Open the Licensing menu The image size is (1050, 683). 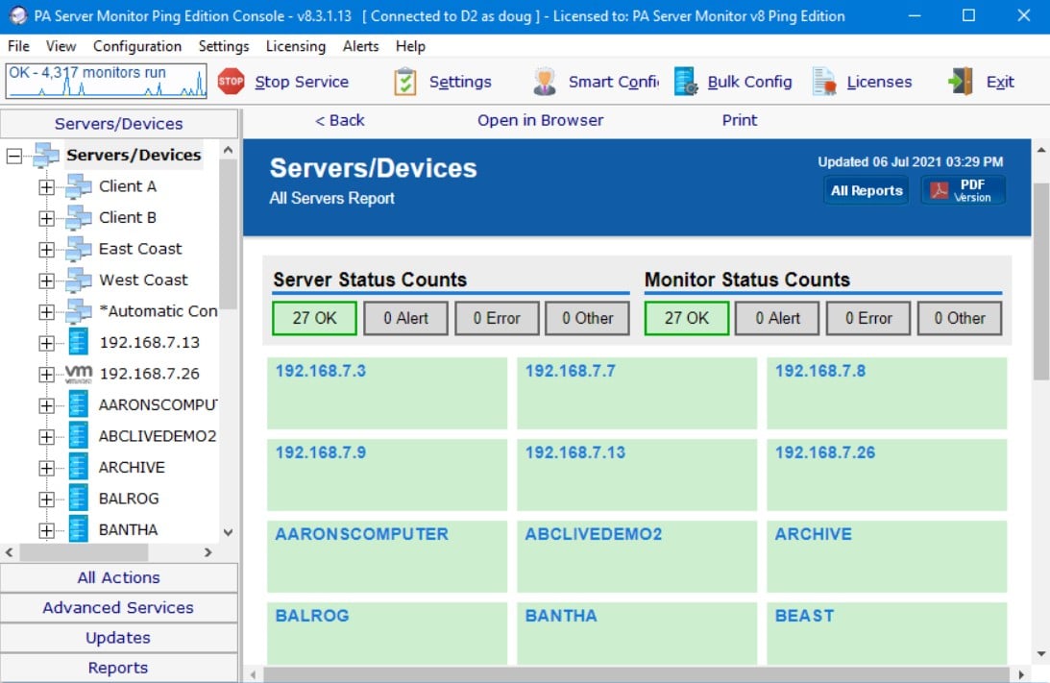pos(295,46)
